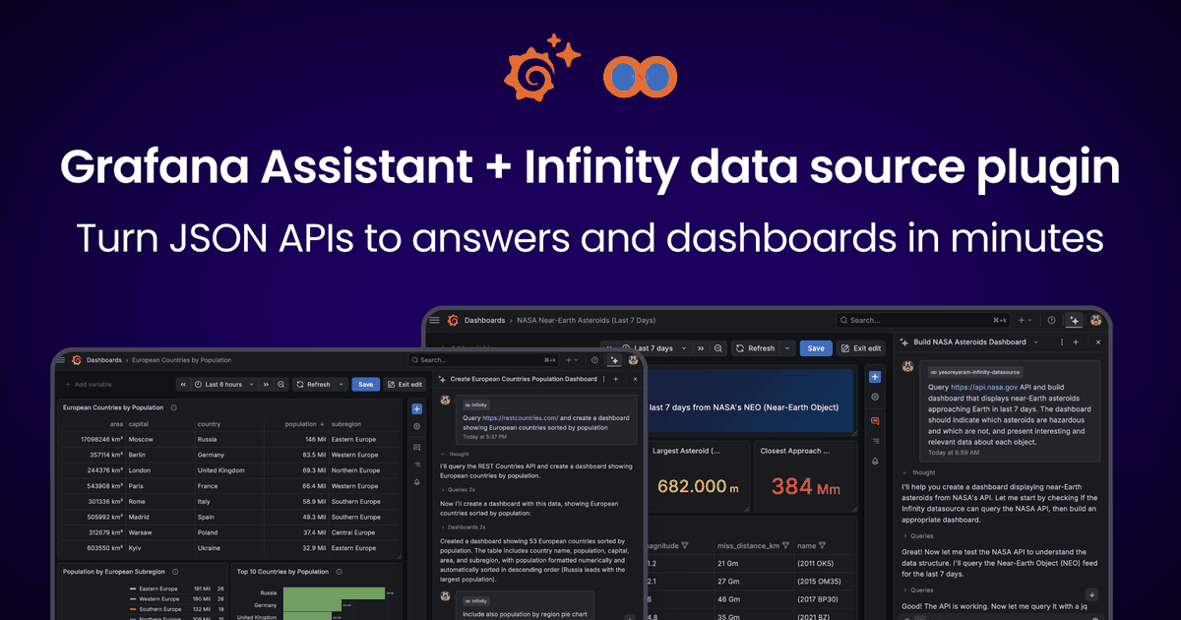Open the api.nasa.gov link in chat
Viewport: 1181px width, 620px height.
pyautogui.click(x=984, y=387)
